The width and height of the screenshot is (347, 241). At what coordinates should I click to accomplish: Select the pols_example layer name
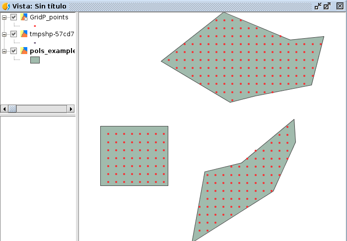tap(52, 51)
